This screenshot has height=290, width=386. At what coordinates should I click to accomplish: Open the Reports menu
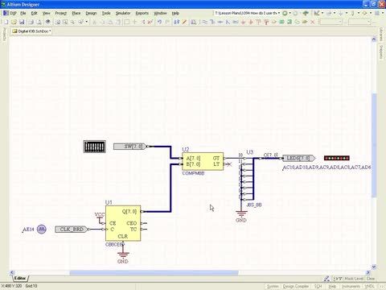142,13
